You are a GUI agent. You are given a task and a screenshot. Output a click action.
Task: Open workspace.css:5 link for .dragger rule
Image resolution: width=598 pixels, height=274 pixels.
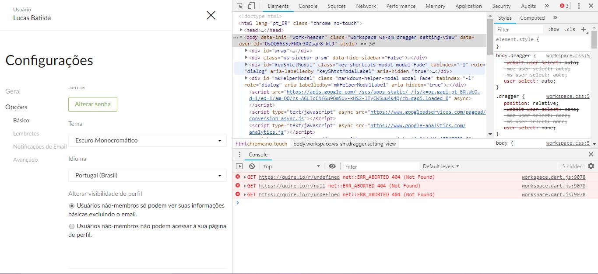click(x=568, y=96)
